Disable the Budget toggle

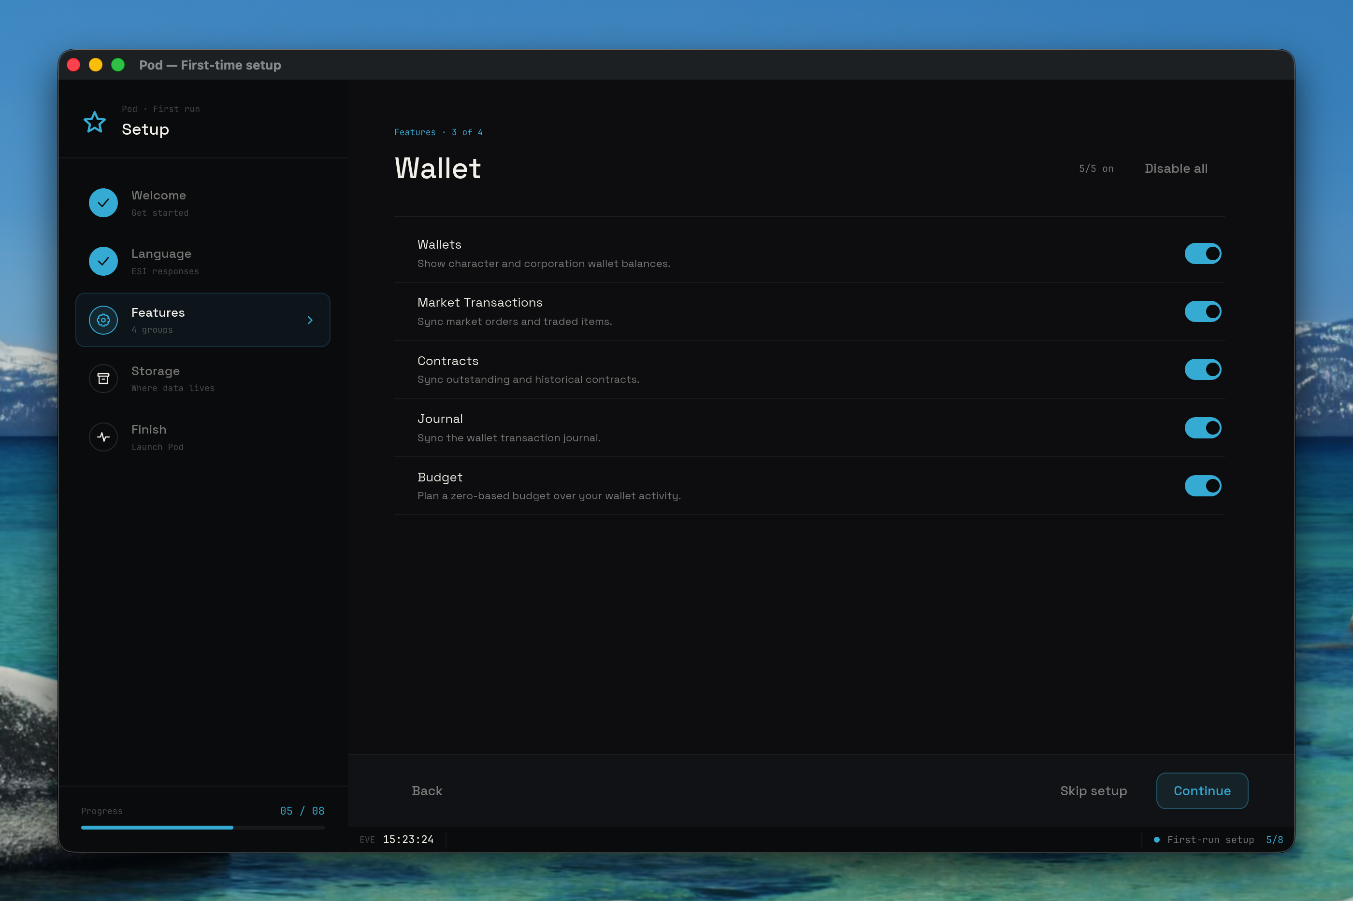[1202, 486]
